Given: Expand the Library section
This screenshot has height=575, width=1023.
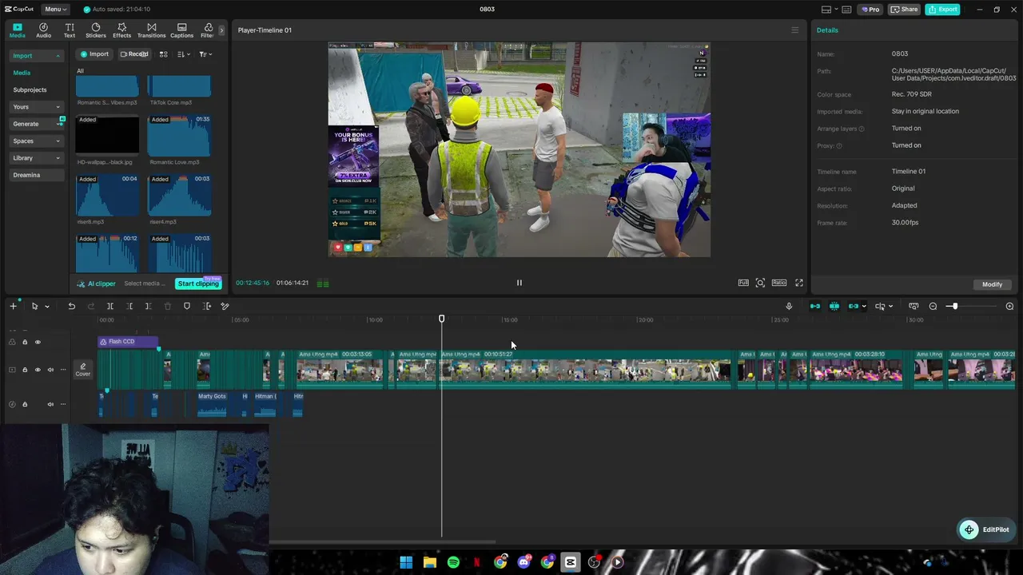Looking at the screenshot, I should click(x=36, y=158).
